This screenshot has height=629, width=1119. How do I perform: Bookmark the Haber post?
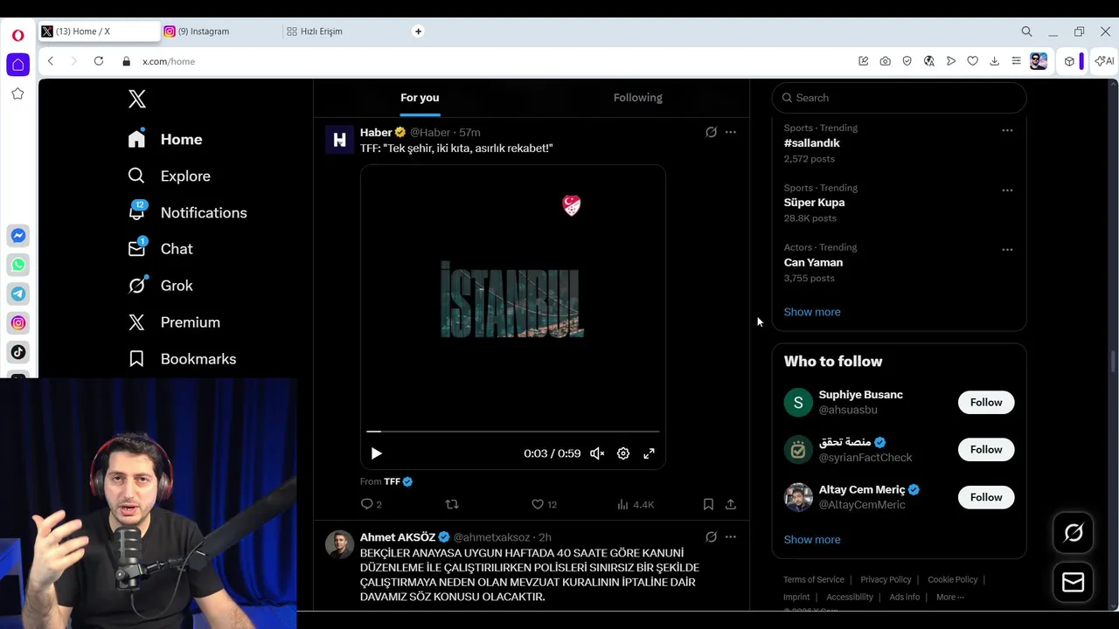click(x=708, y=504)
